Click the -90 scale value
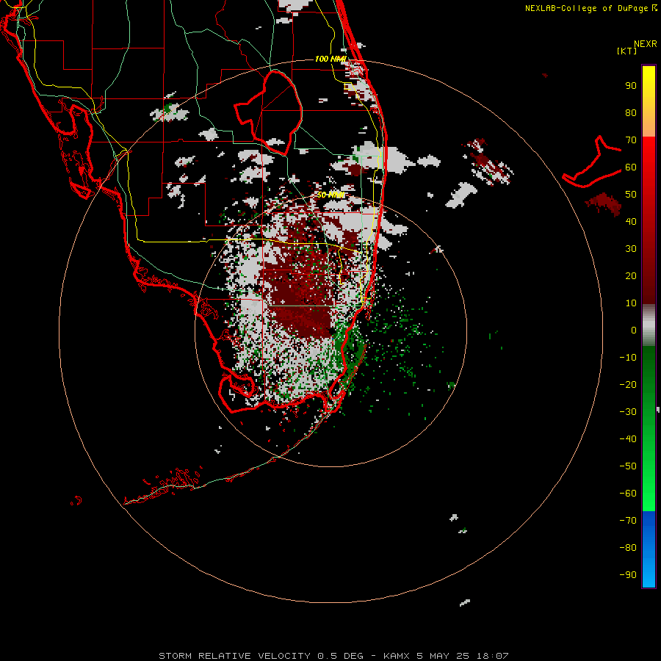The height and width of the screenshot is (661, 661). pyautogui.click(x=628, y=575)
